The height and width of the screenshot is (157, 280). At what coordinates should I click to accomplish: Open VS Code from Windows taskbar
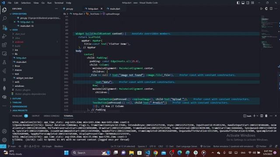tap(147, 153)
